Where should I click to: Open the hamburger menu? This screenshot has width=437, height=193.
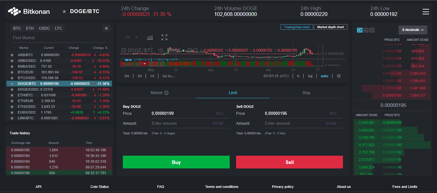pyautogui.click(x=425, y=11)
